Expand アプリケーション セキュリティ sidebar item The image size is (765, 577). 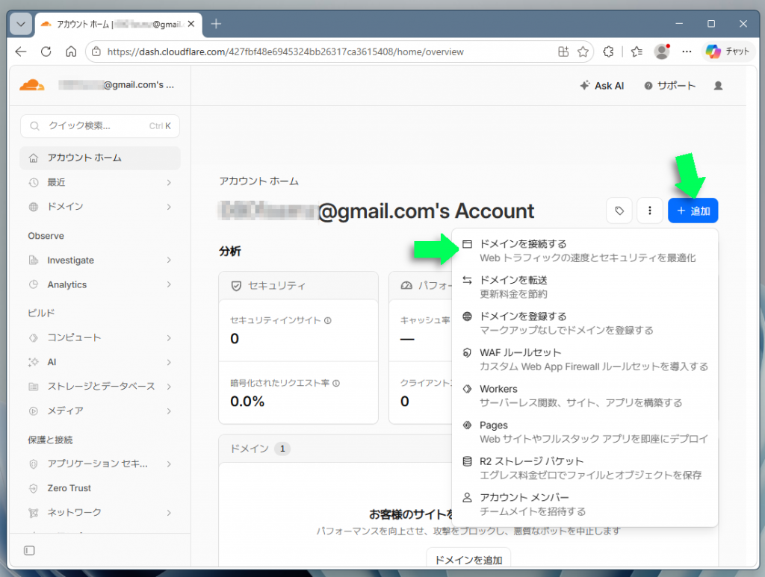100,464
